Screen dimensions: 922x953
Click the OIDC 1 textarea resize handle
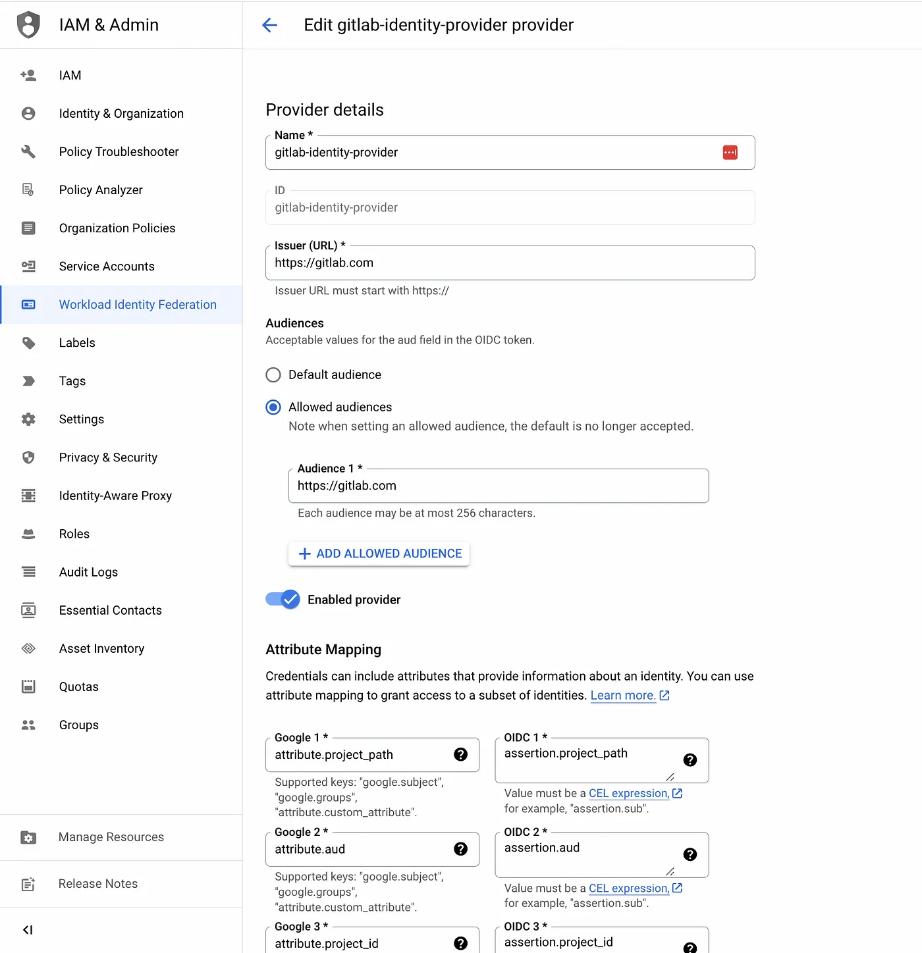(670, 777)
